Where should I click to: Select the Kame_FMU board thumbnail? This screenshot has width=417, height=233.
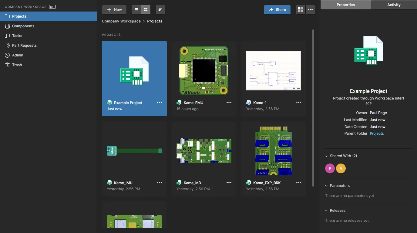(x=204, y=70)
